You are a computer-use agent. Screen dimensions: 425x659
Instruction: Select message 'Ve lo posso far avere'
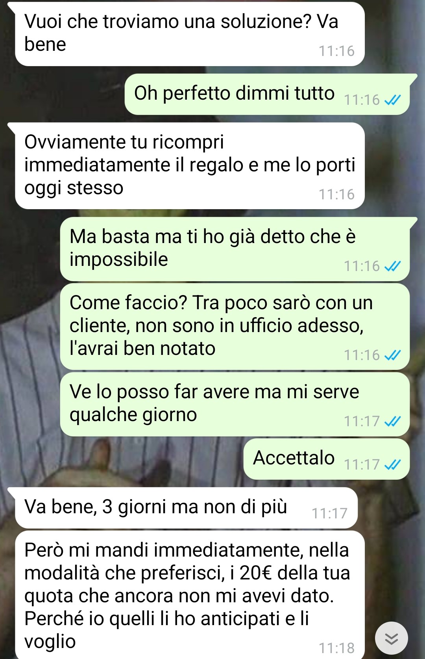coord(235,404)
